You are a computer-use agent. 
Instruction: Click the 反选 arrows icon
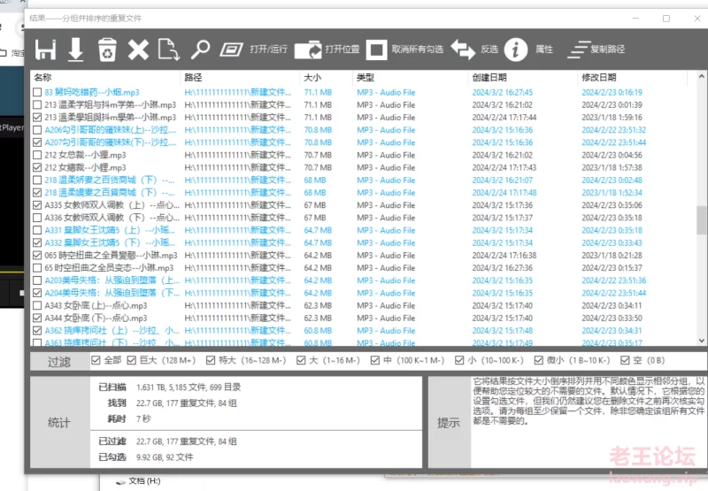pos(463,50)
